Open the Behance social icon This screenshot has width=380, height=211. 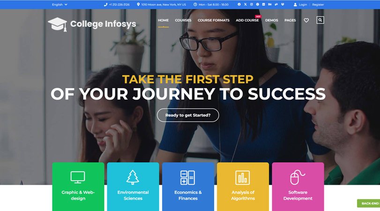(x=270, y=4)
